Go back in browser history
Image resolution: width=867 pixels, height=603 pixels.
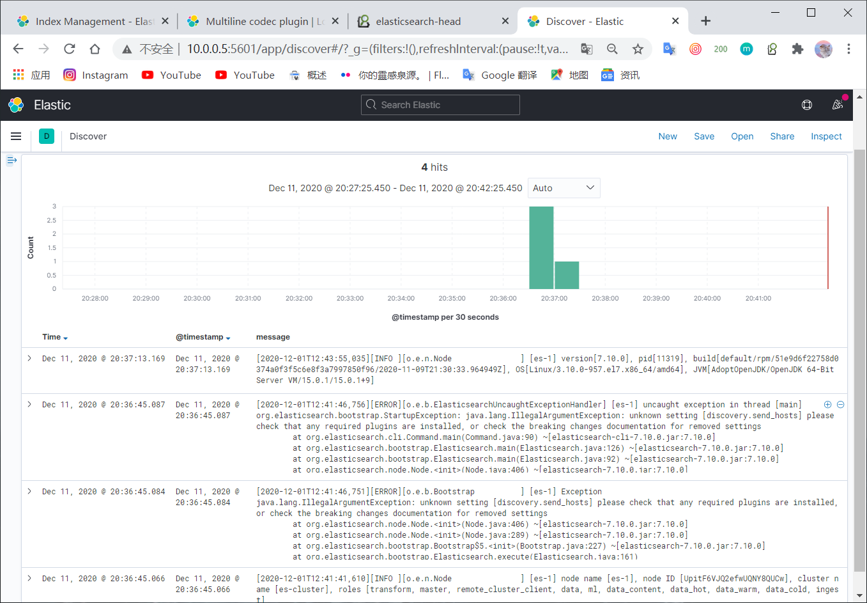tap(18, 49)
